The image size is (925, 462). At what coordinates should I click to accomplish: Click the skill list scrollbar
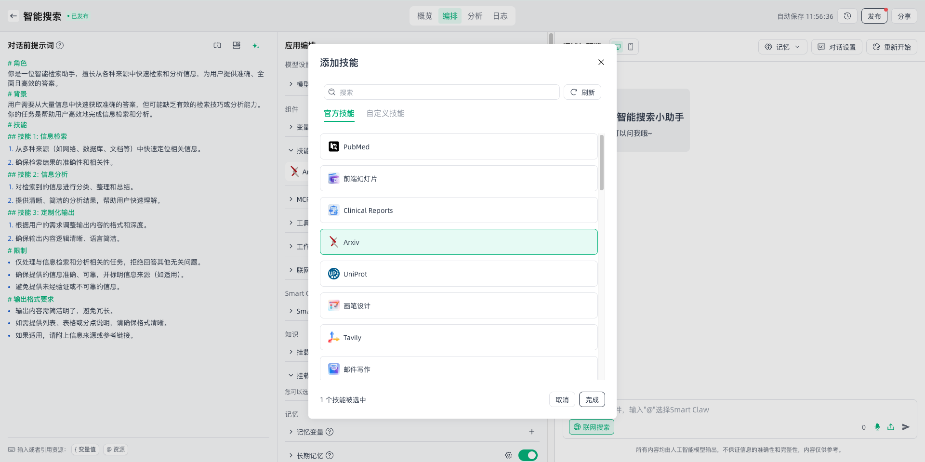click(601, 163)
